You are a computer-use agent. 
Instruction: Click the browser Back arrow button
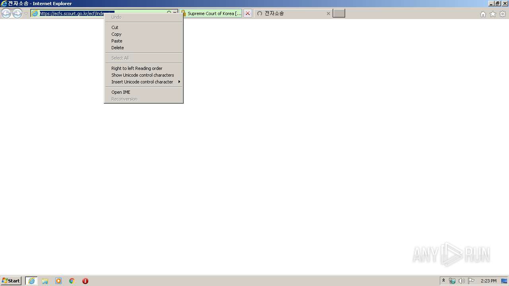tap(6, 14)
